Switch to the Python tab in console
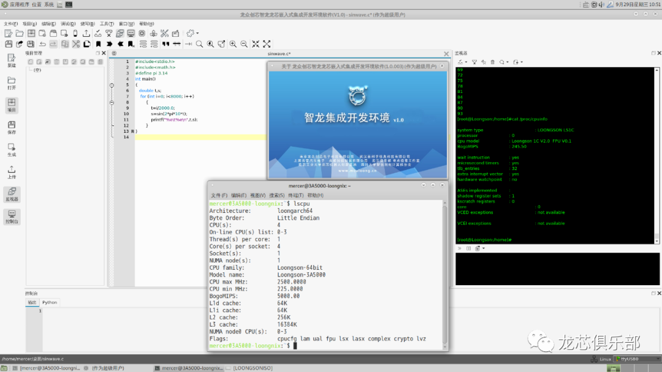Viewport: 662px width, 372px height. 50,302
